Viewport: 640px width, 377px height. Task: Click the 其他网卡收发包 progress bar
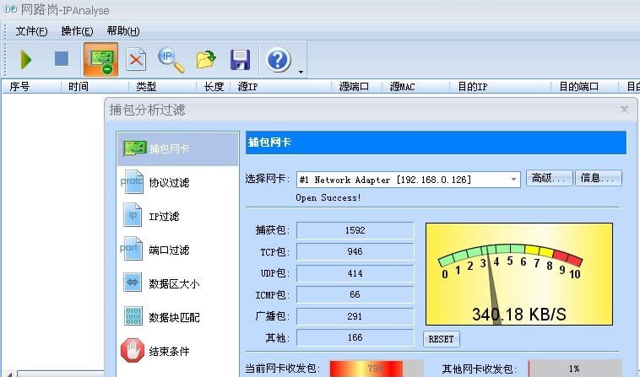tap(575, 369)
